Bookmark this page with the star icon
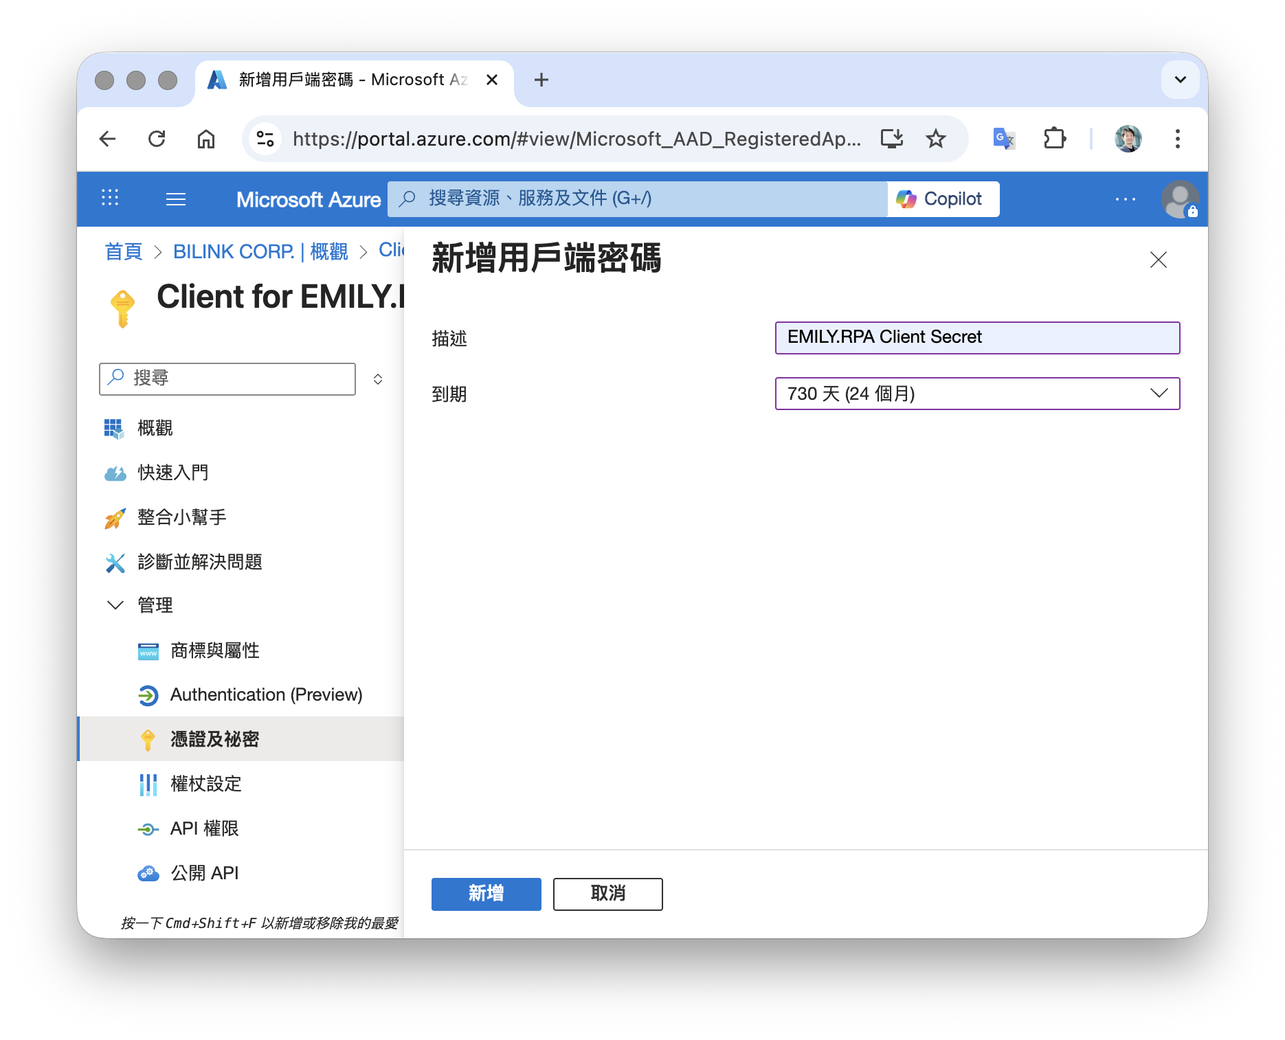The image size is (1285, 1040). coord(935,139)
